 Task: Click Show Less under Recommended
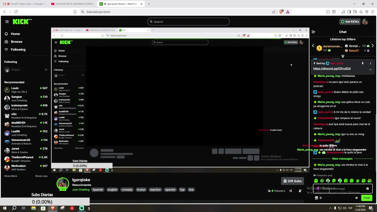[41, 176]
